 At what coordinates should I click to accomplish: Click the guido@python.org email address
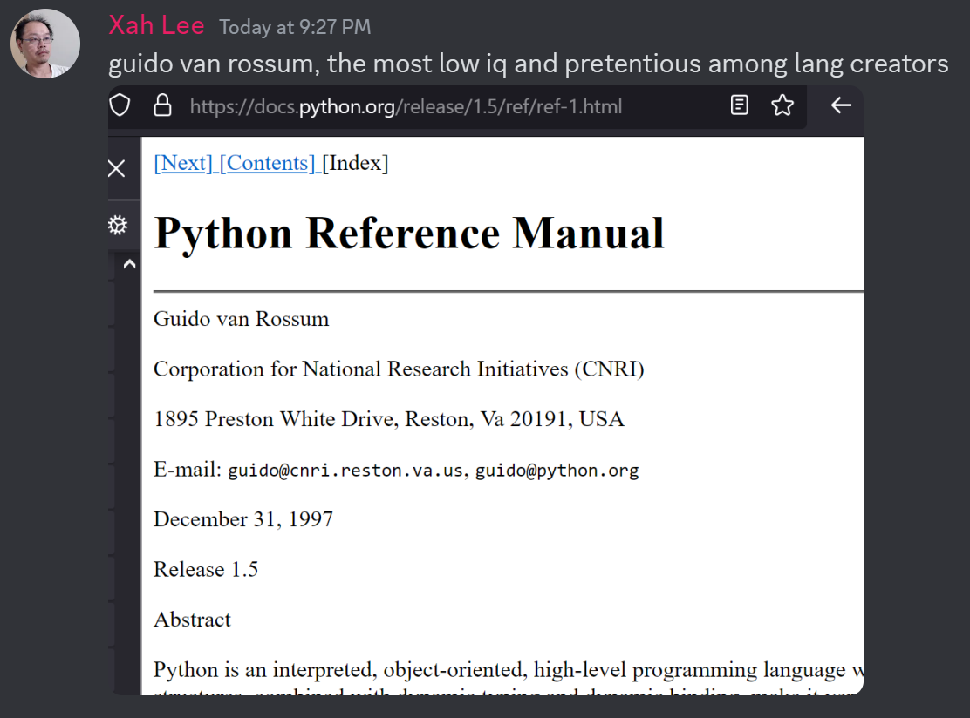point(557,471)
